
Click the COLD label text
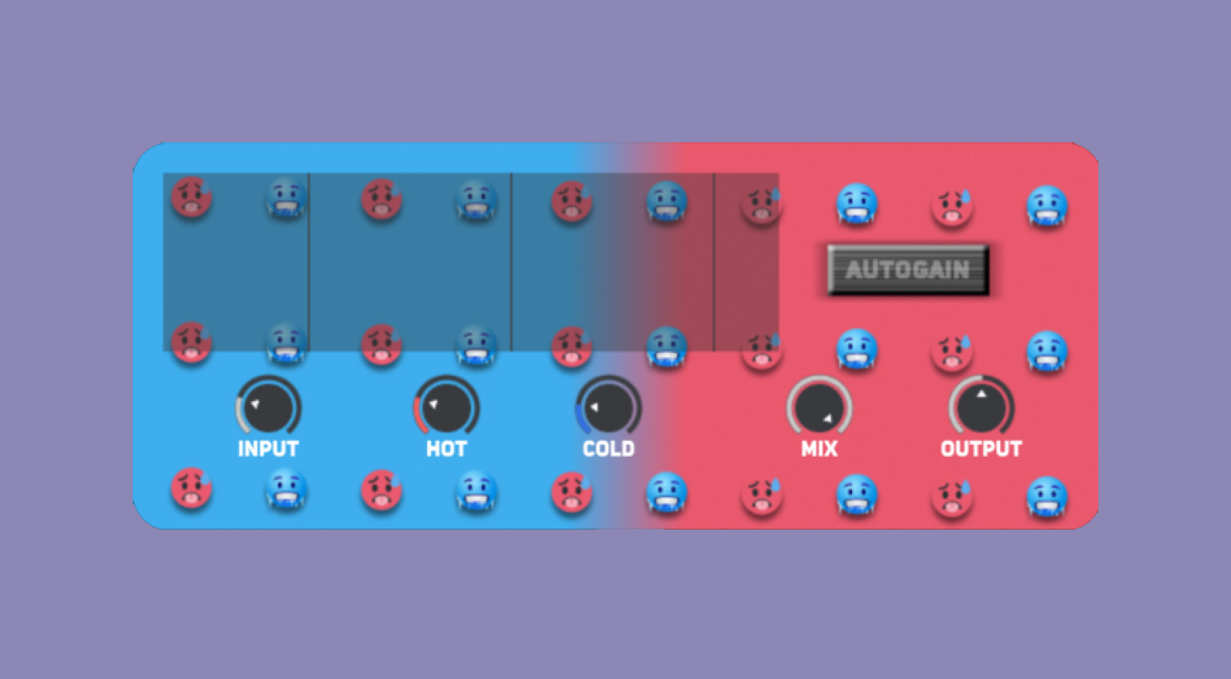point(608,449)
